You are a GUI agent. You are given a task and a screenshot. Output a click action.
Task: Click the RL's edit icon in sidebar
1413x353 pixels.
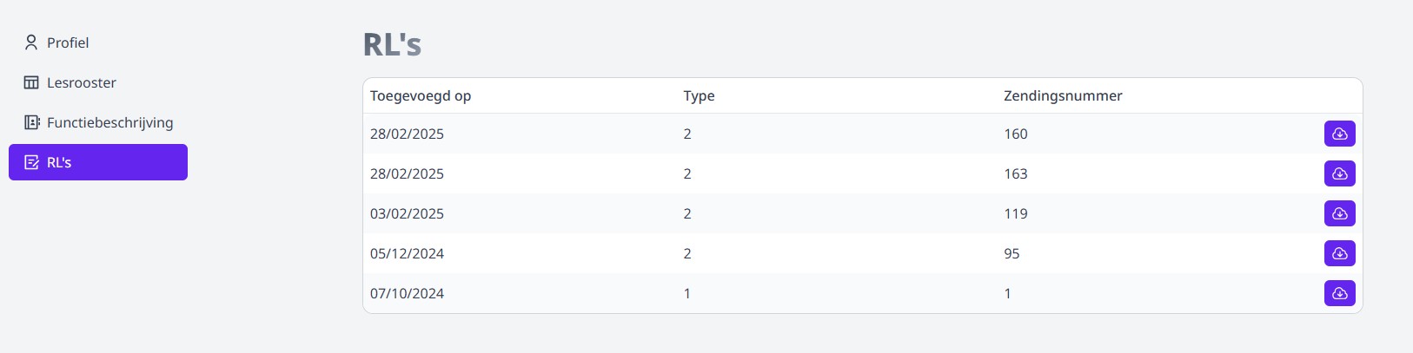pyautogui.click(x=31, y=162)
